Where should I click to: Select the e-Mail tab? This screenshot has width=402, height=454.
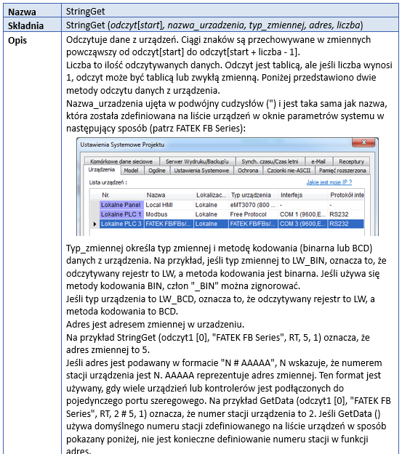[x=318, y=161]
